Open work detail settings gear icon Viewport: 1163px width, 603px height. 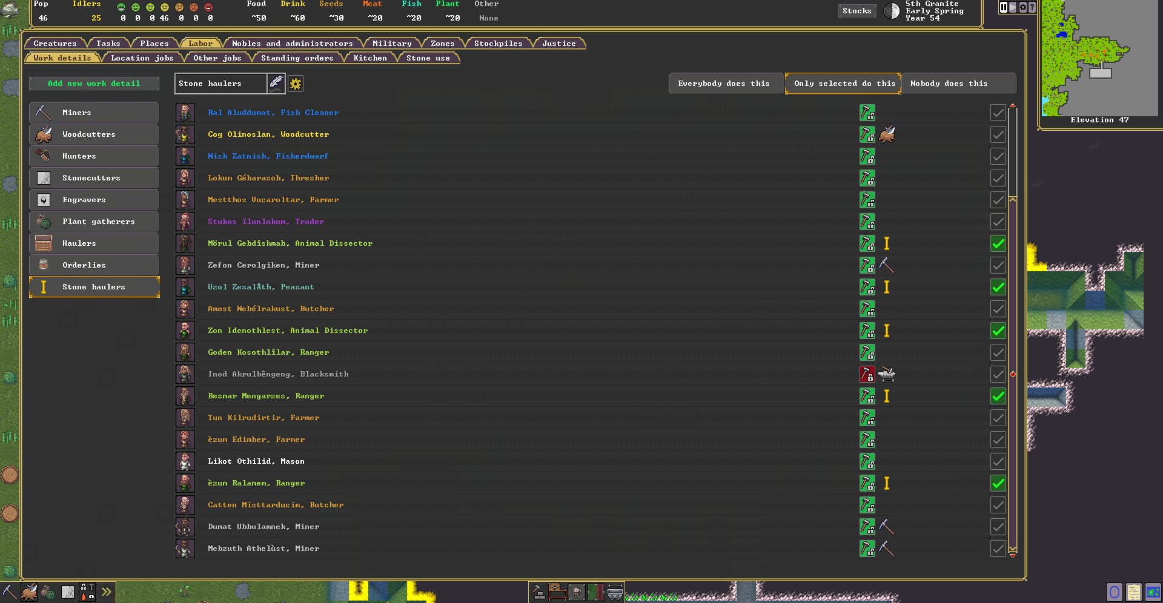[296, 84]
